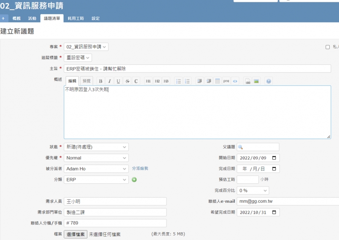Click the strikethrough formatting icon

point(127,81)
